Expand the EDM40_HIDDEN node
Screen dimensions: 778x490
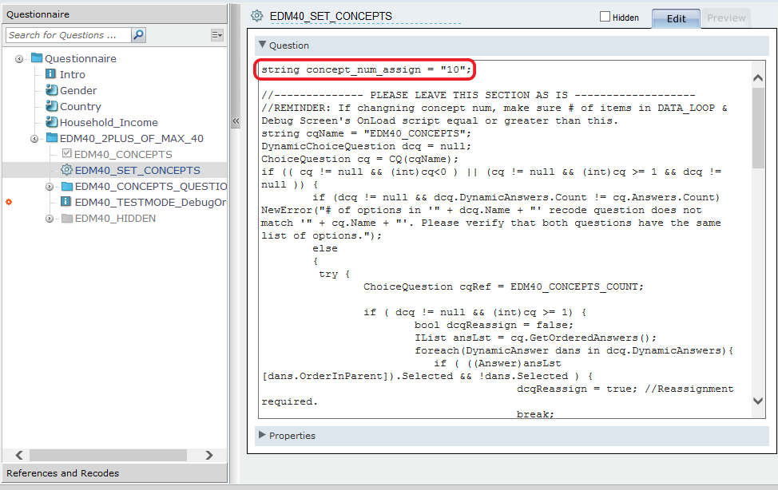[49, 219]
